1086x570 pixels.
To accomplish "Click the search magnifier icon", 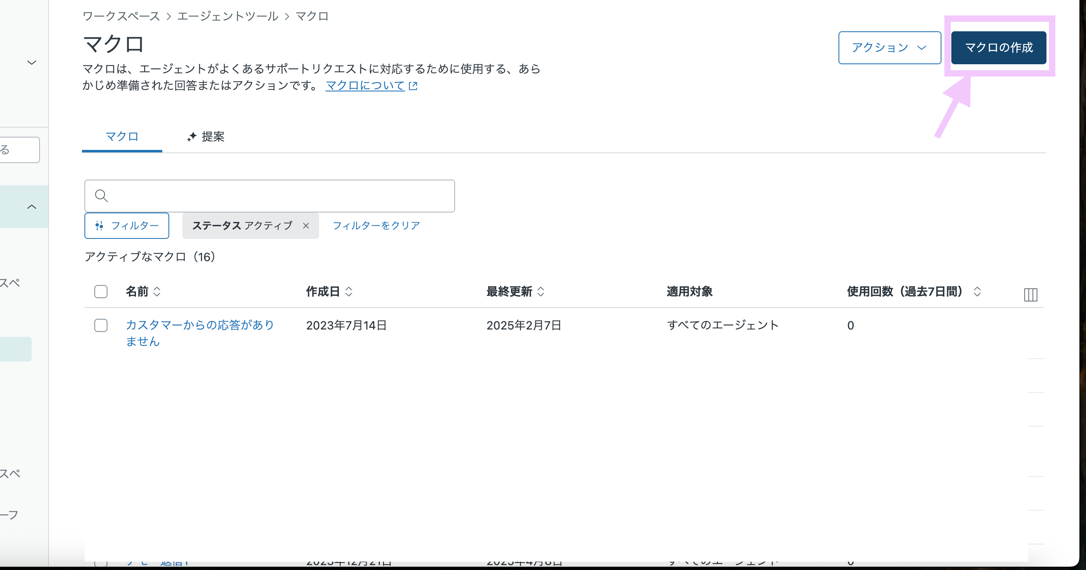I will [x=101, y=196].
